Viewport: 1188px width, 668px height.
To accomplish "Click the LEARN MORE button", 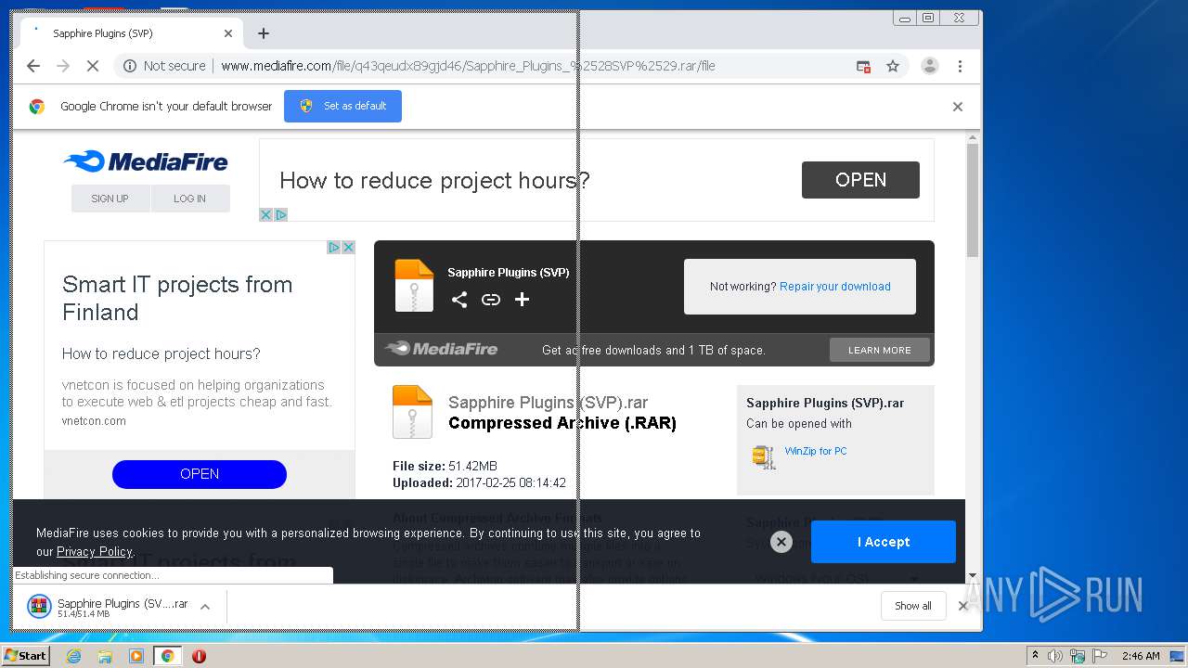I will (880, 350).
